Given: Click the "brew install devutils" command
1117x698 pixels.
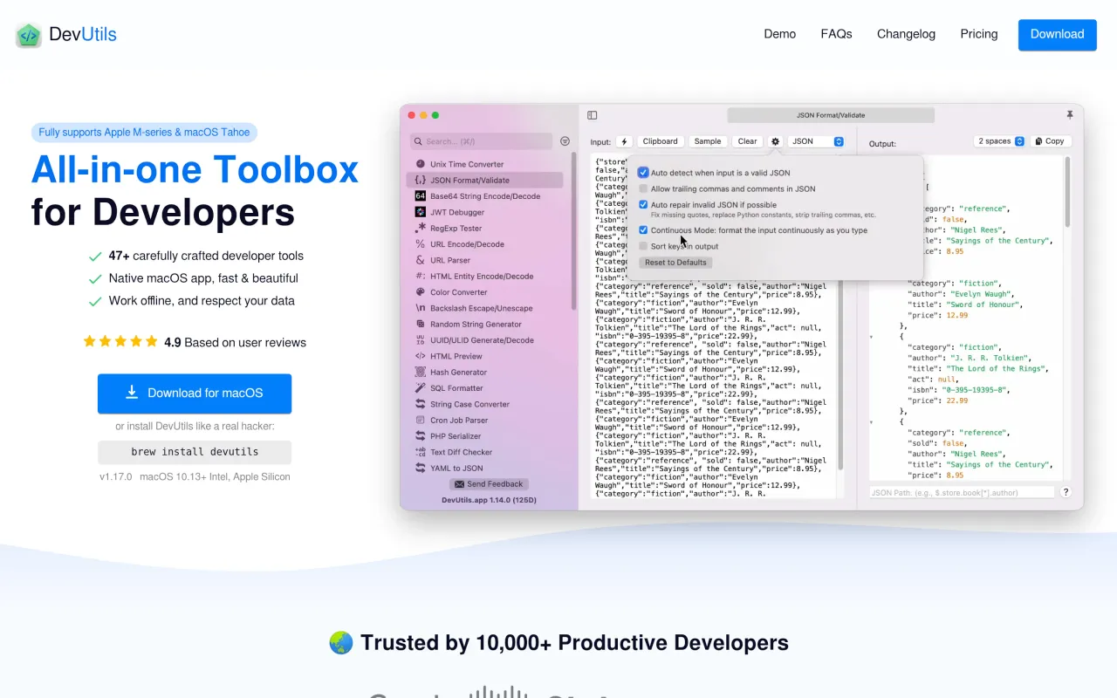Looking at the screenshot, I should (195, 452).
